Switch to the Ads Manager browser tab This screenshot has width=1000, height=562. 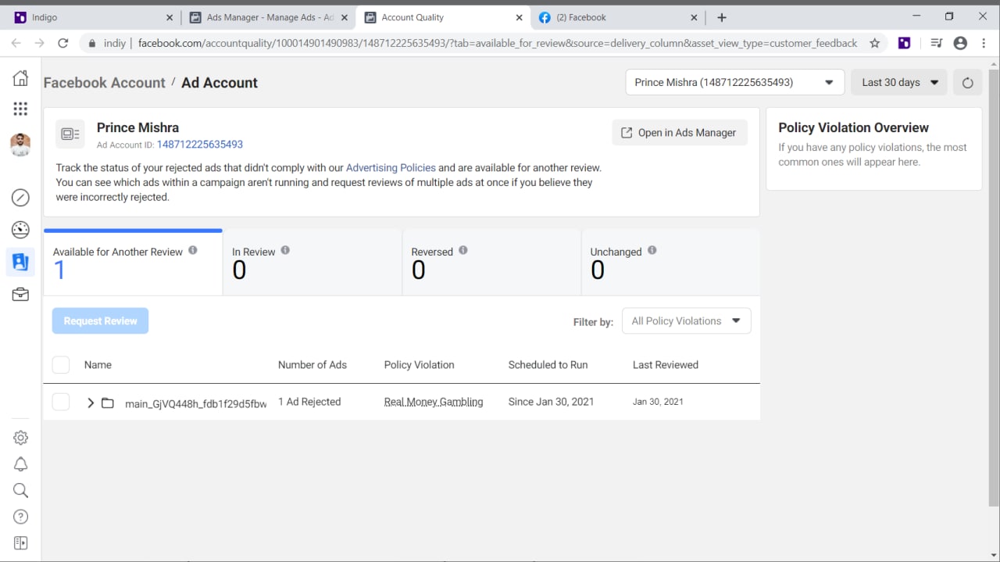point(267,17)
